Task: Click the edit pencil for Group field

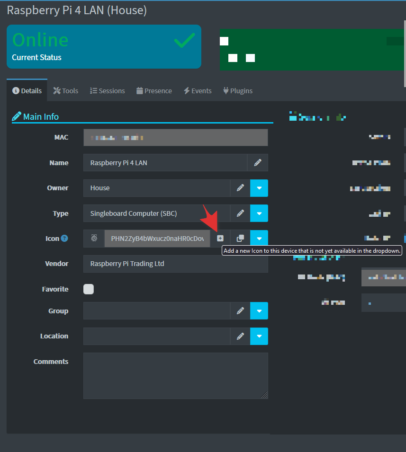Action: pyautogui.click(x=240, y=311)
